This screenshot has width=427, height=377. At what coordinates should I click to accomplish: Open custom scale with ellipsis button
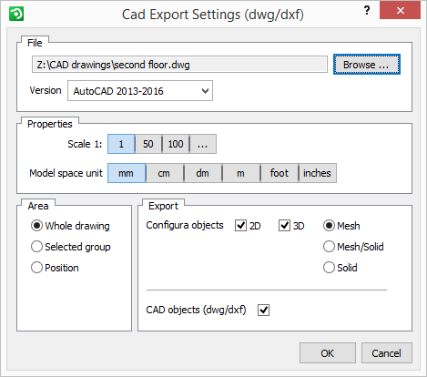pyautogui.click(x=203, y=144)
